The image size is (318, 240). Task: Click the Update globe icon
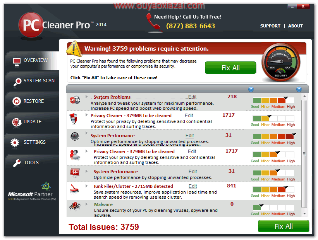[x=17, y=122]
